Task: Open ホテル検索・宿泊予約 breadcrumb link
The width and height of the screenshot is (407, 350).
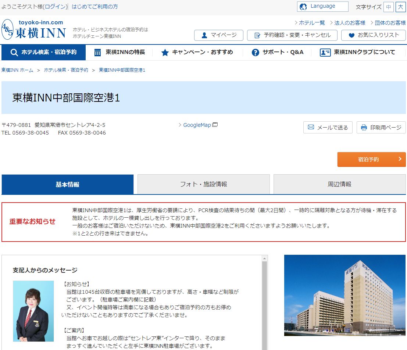Action: tap(66, 70)
